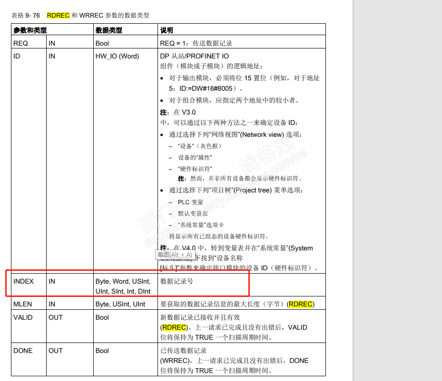Click highlighted RDREC in the table caption
The height and width of the screenshot is (381, 442).
58,16
